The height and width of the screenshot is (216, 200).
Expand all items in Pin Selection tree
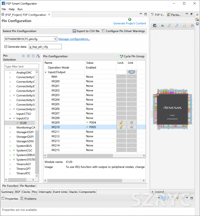point(28,56)
